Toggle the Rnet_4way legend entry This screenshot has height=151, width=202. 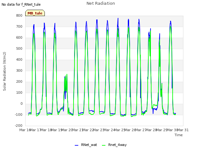(x=114, y=145)
